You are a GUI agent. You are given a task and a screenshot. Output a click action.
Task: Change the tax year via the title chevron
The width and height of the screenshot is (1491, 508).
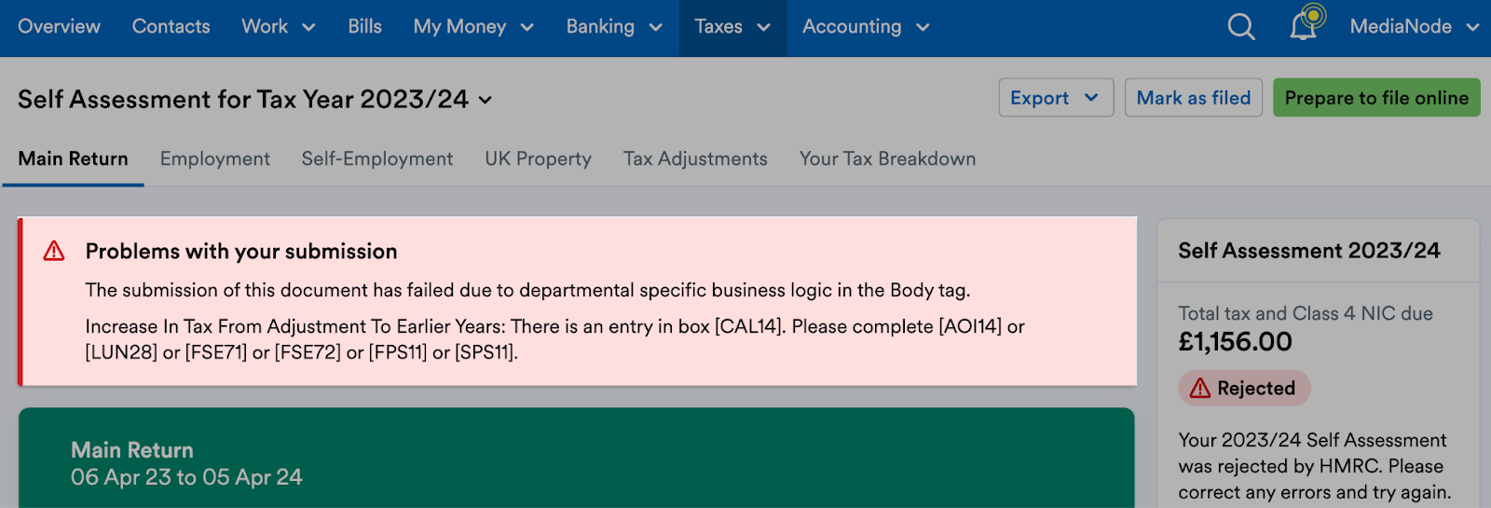click(x=486, y=100)
